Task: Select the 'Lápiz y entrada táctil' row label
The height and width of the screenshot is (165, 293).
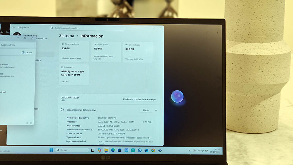Action: [x=76, y=141]
